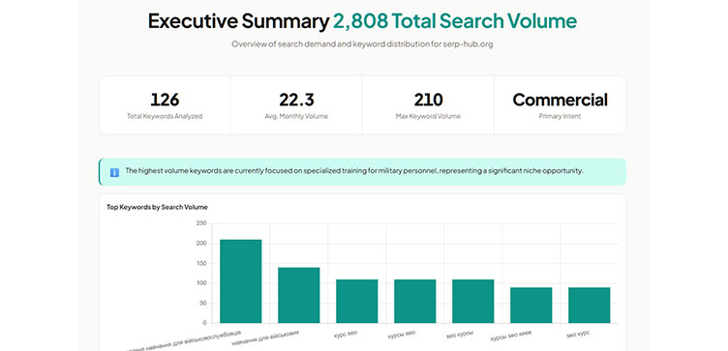Click the bar for 'seo курс'
This screenshot has width=728, height=351.
(x=589, y=306)
